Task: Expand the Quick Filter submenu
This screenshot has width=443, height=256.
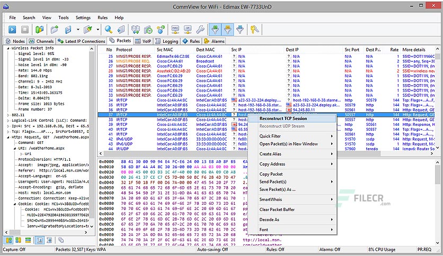Action: point(292,136)
